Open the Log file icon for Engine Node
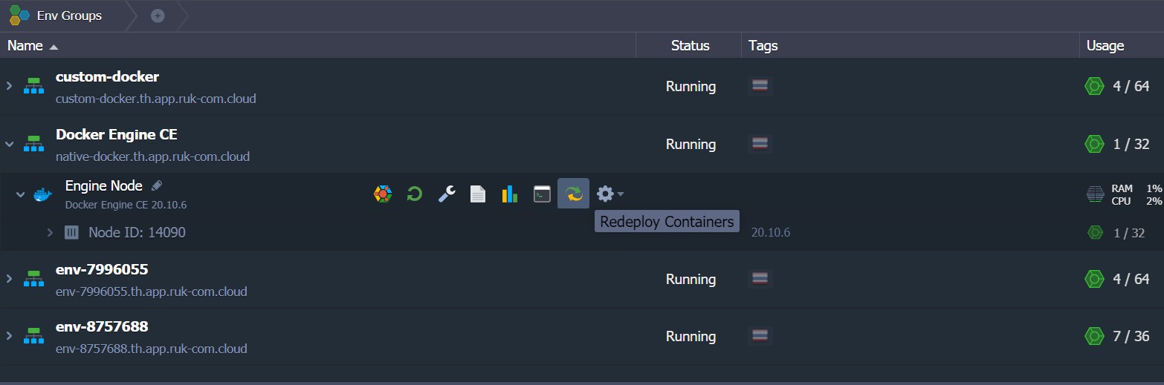This screenshot has height=385, width=1164. click(x=478, y=194)
